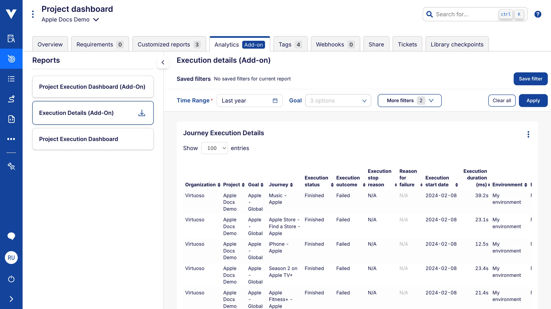Switch to the Customized reports tab
Screen dimensions: 551x309
coord(169,45)
